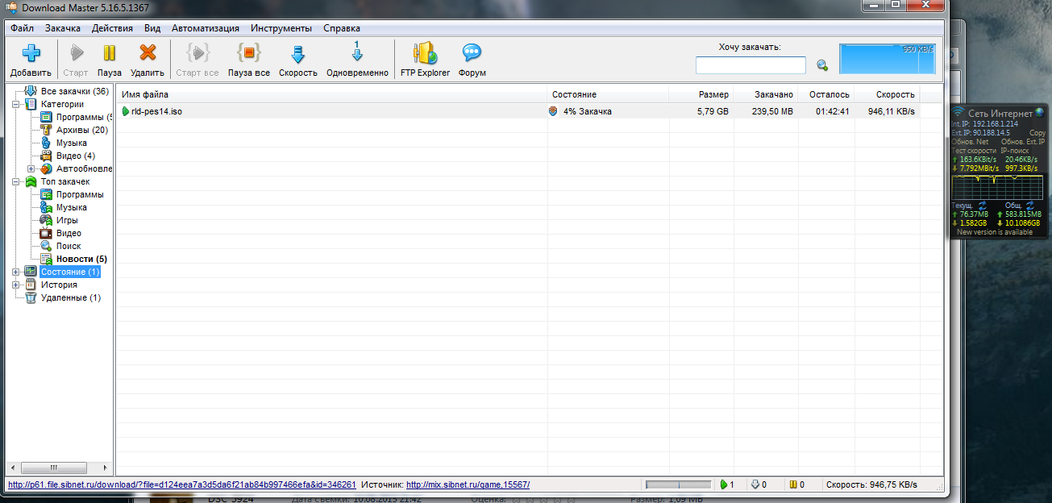Open the Автоматизация menu
The height and width of the screenshot is (503, 1052).
[206, 28]
